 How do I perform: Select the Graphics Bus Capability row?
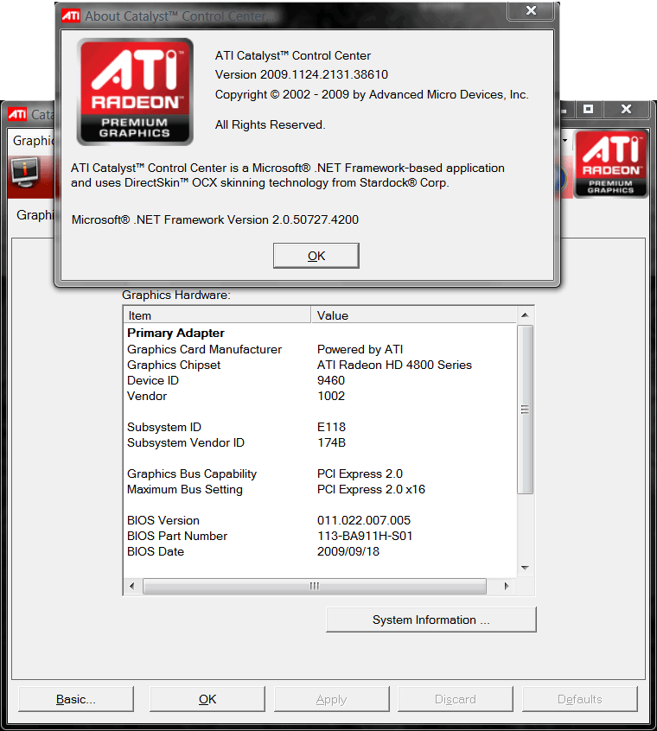tap(320, 474)
